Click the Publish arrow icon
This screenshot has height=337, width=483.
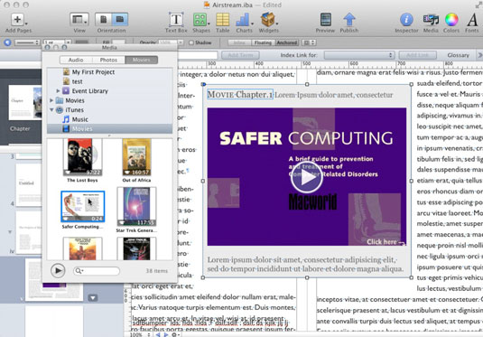coord(349,20)
